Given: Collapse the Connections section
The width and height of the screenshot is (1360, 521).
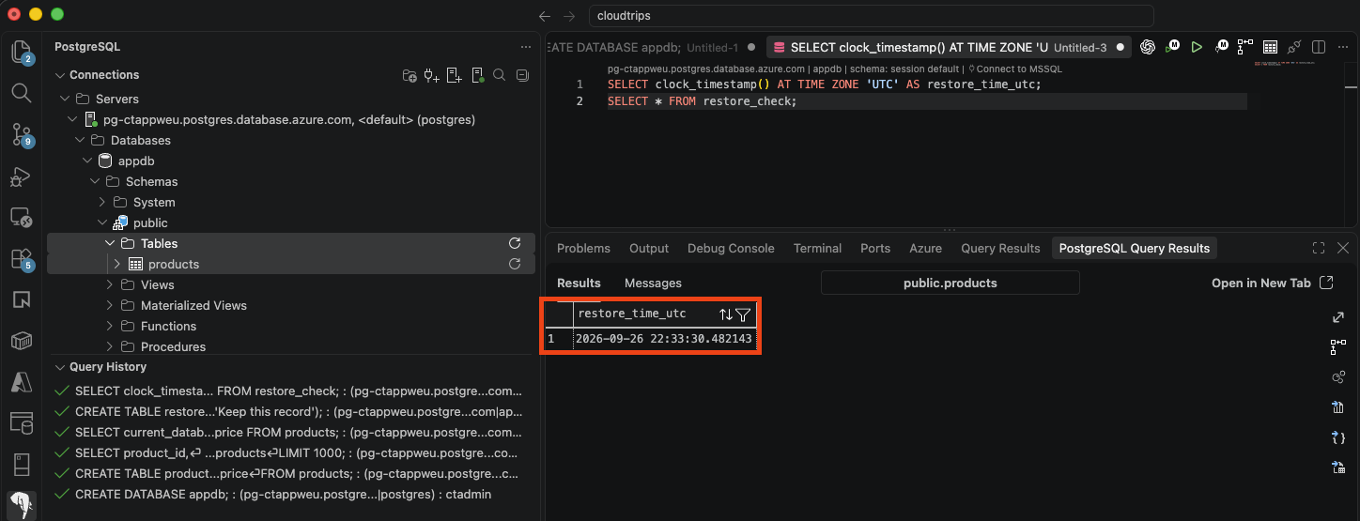Looking at the screenshot, I should (x=60, y=75).
